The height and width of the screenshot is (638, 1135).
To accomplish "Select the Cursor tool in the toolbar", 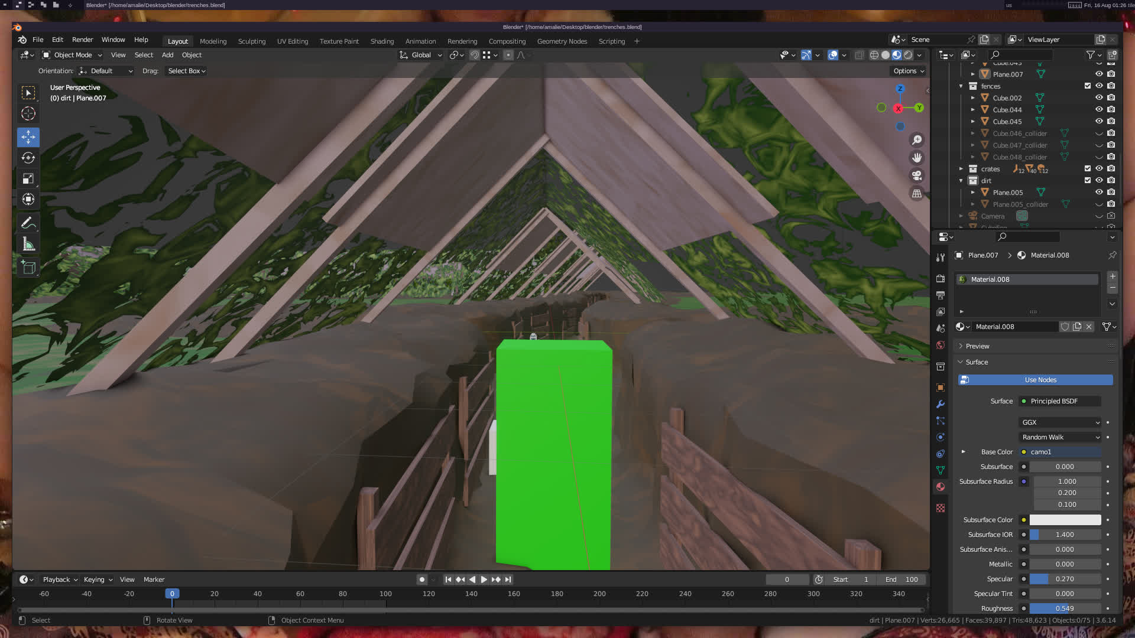I will tap(28, 113).
